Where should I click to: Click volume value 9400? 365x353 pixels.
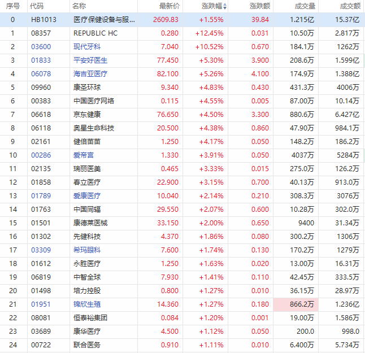coord(306,223)
